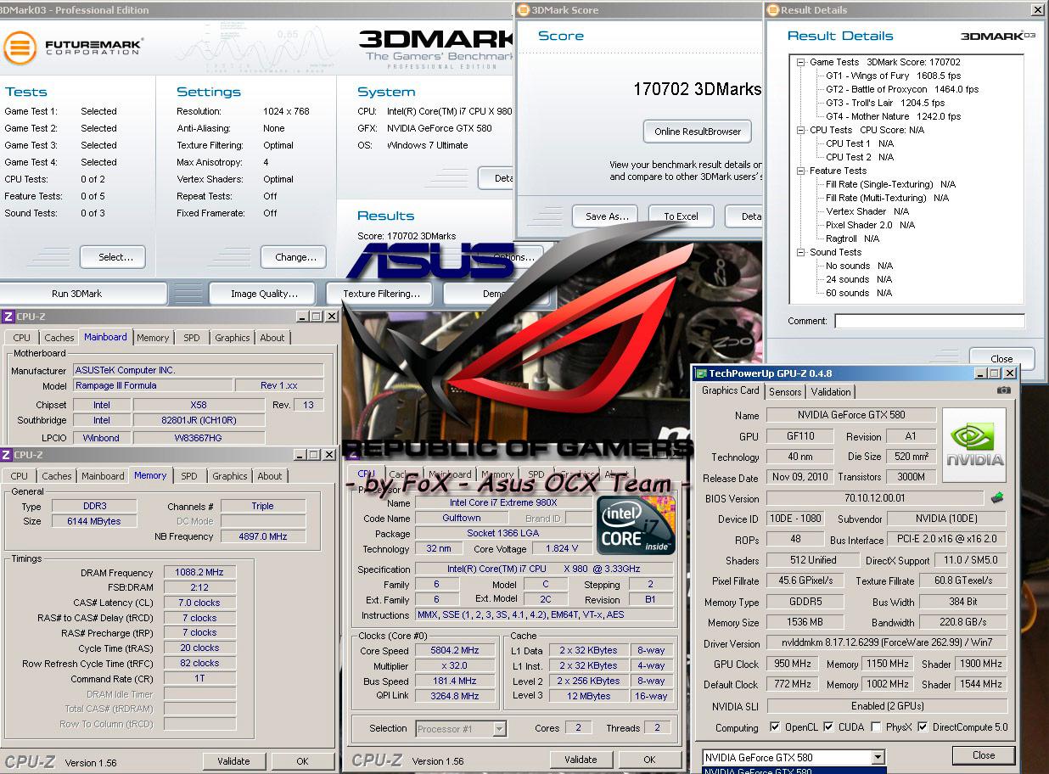Viewport: 1049px width, 774px height.
Task: Click the green BIOS save chip icon
Action: [x=998, y=498]
